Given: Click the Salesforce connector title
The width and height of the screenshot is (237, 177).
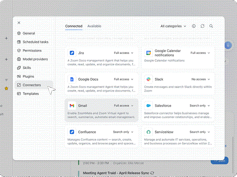Looking at the screenshot, I should point(163,105).
